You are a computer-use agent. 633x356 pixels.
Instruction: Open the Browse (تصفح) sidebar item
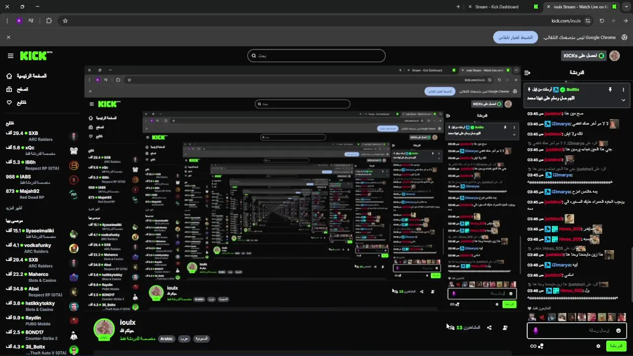pos(17,89)
